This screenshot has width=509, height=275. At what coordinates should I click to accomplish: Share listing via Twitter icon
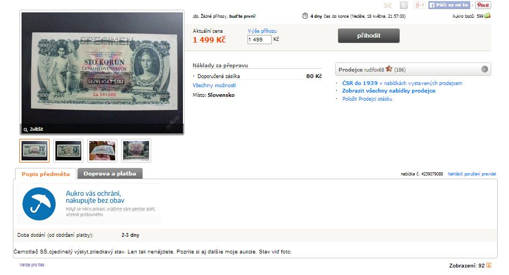click(x=404, y=5)
